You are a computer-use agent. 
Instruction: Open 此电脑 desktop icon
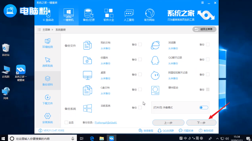pyautogui.click(x=6, y=72)
